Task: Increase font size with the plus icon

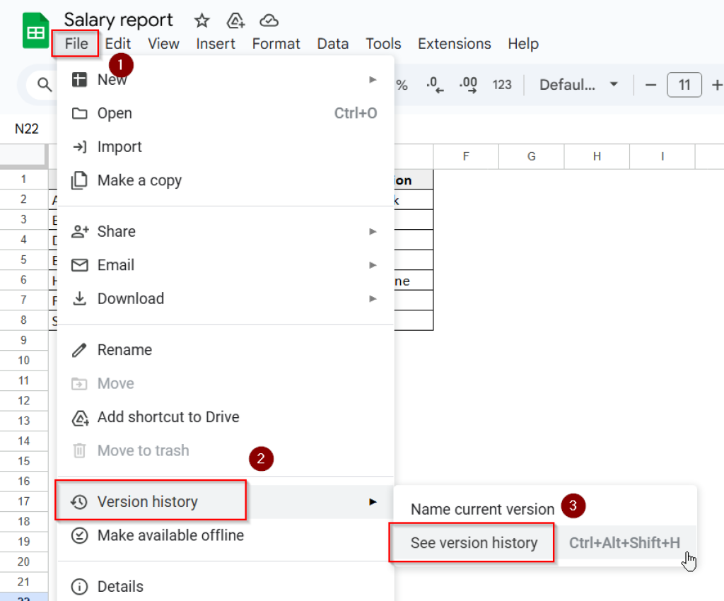Action: pos(717,84)
